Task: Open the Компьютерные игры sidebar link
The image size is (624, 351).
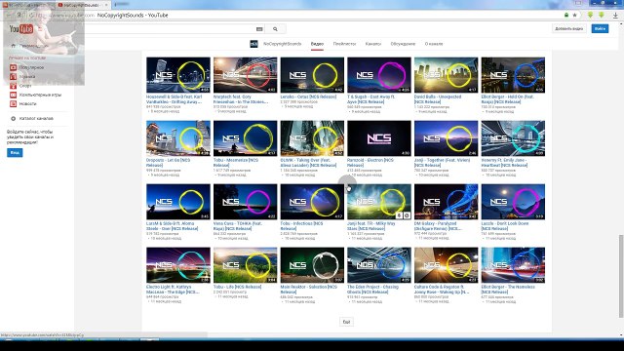Action: (40, 95)
